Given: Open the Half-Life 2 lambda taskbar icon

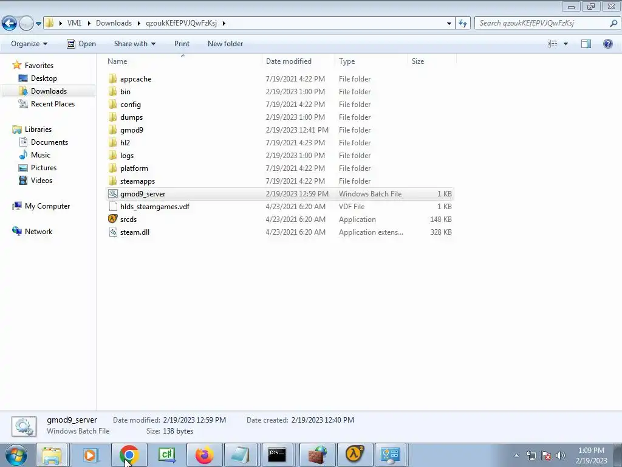Looking at the screenshot, I should point(354,455).
